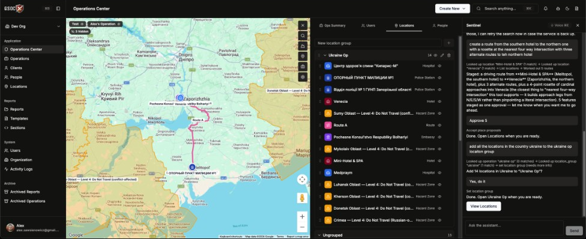Click Medpraym hospital icon

point(328,173)
